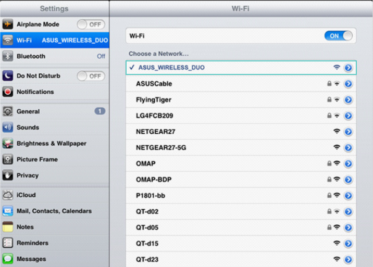Click the P1801-bb network name
Image resolution: width=373 pixels, height=267 pixels.
point(151,195)
